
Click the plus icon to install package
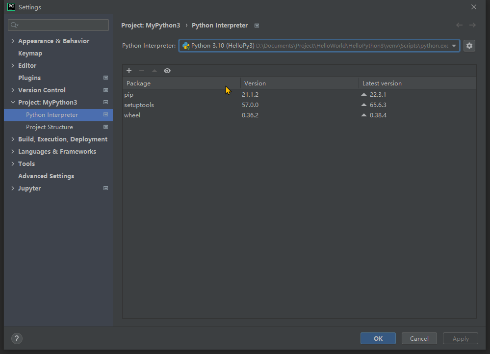click(x=129, y=71)
